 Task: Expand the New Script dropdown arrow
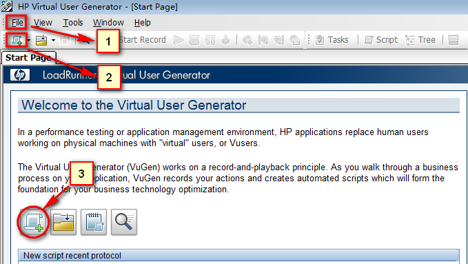pos(29,40)
